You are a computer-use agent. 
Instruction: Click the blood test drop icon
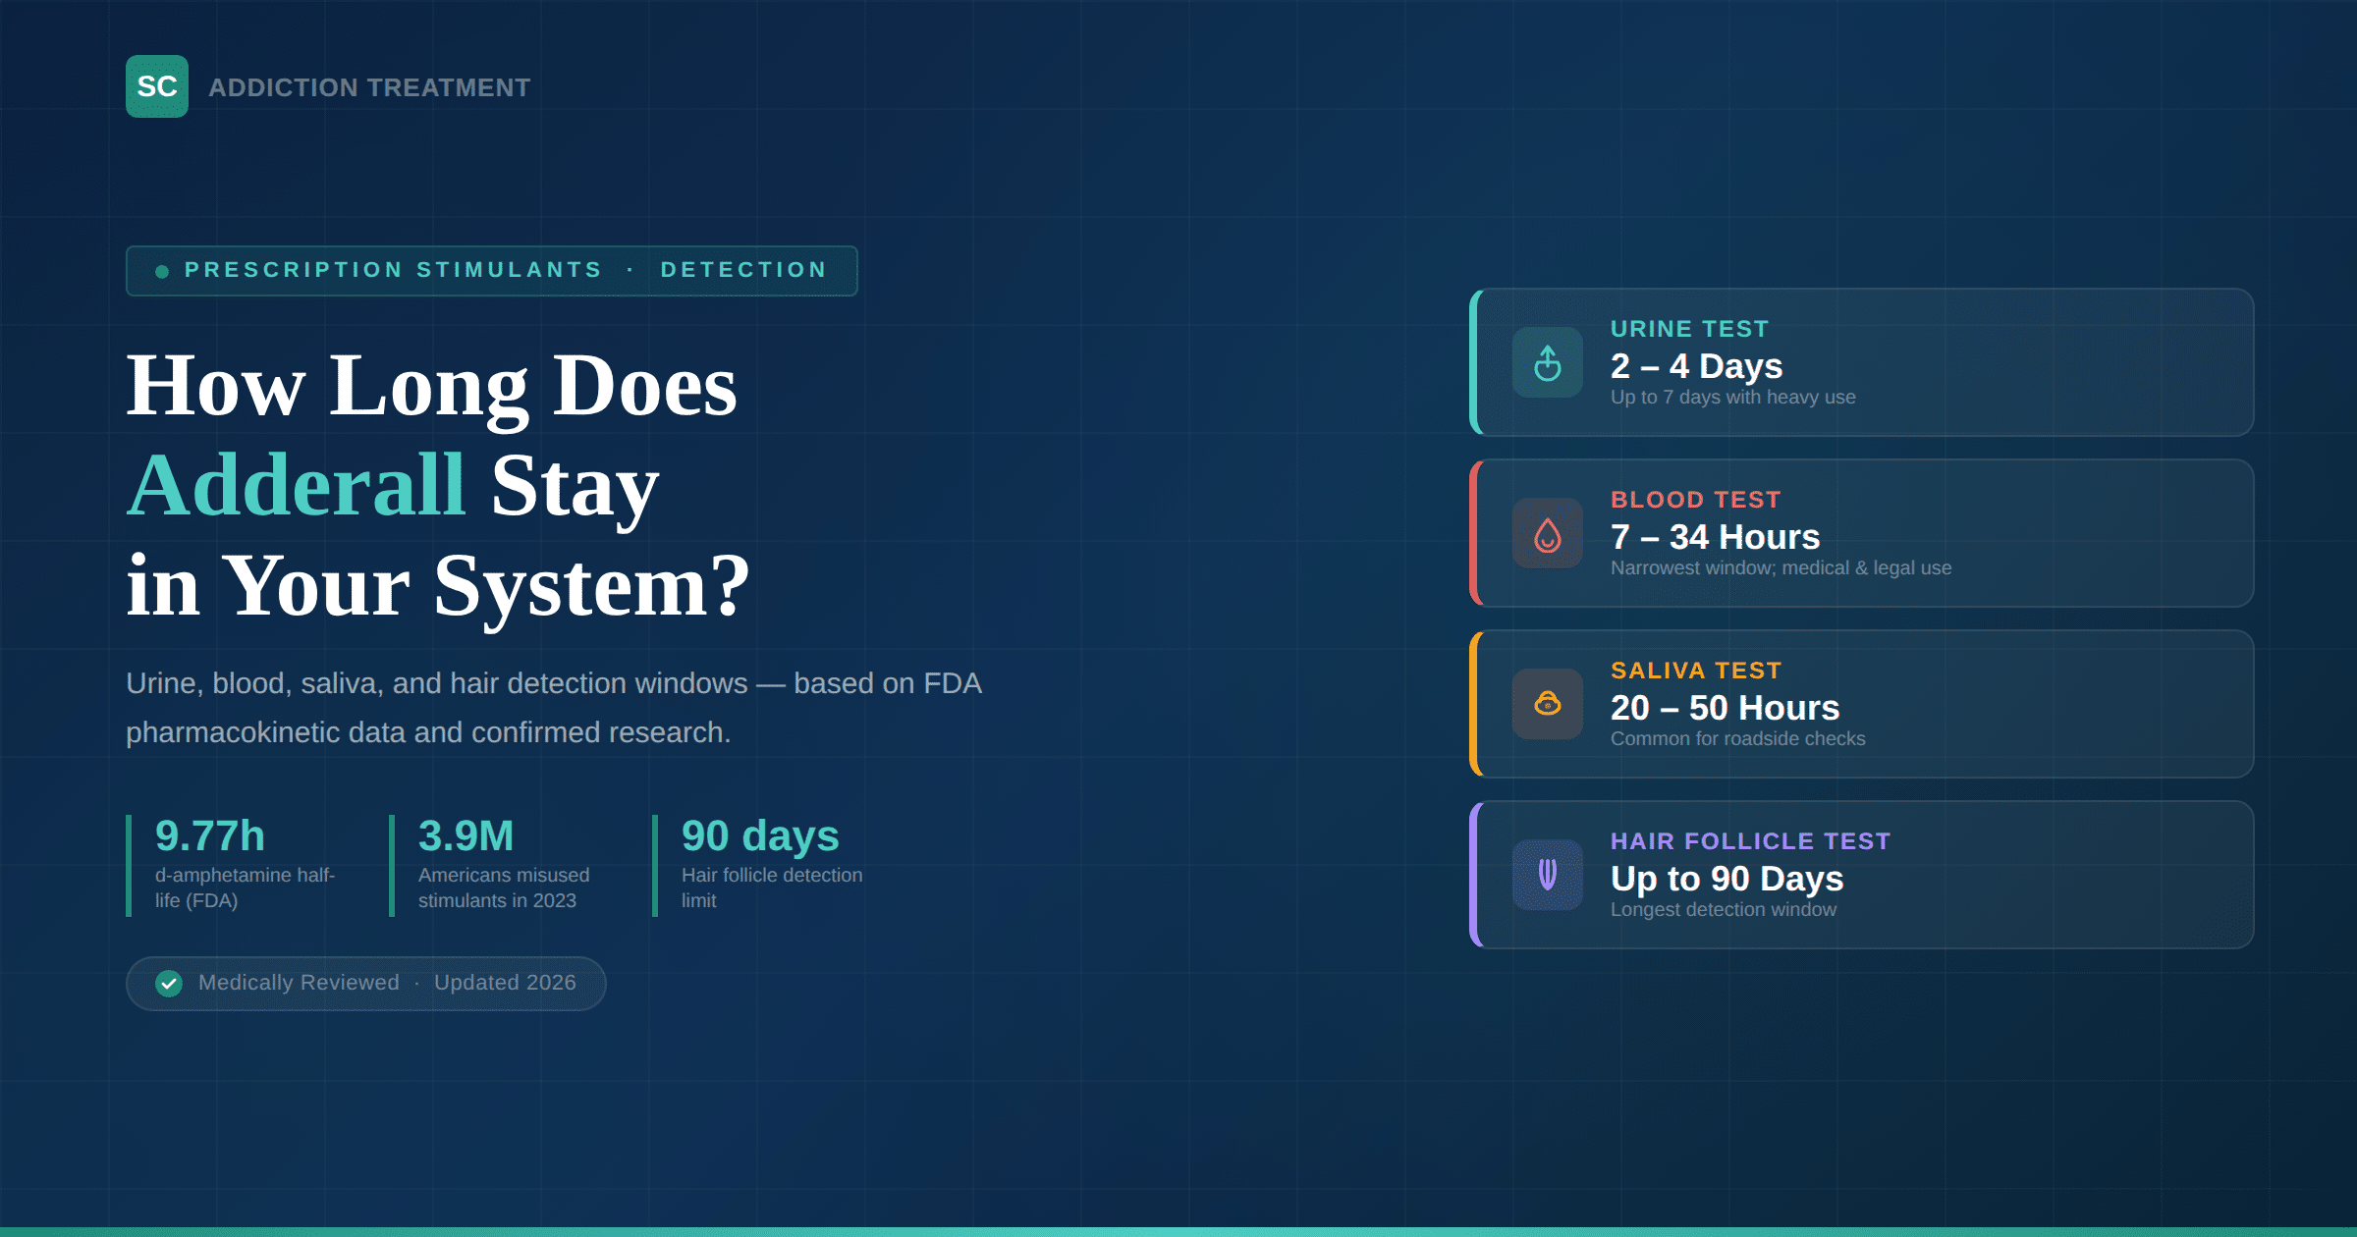point(1548,533)
